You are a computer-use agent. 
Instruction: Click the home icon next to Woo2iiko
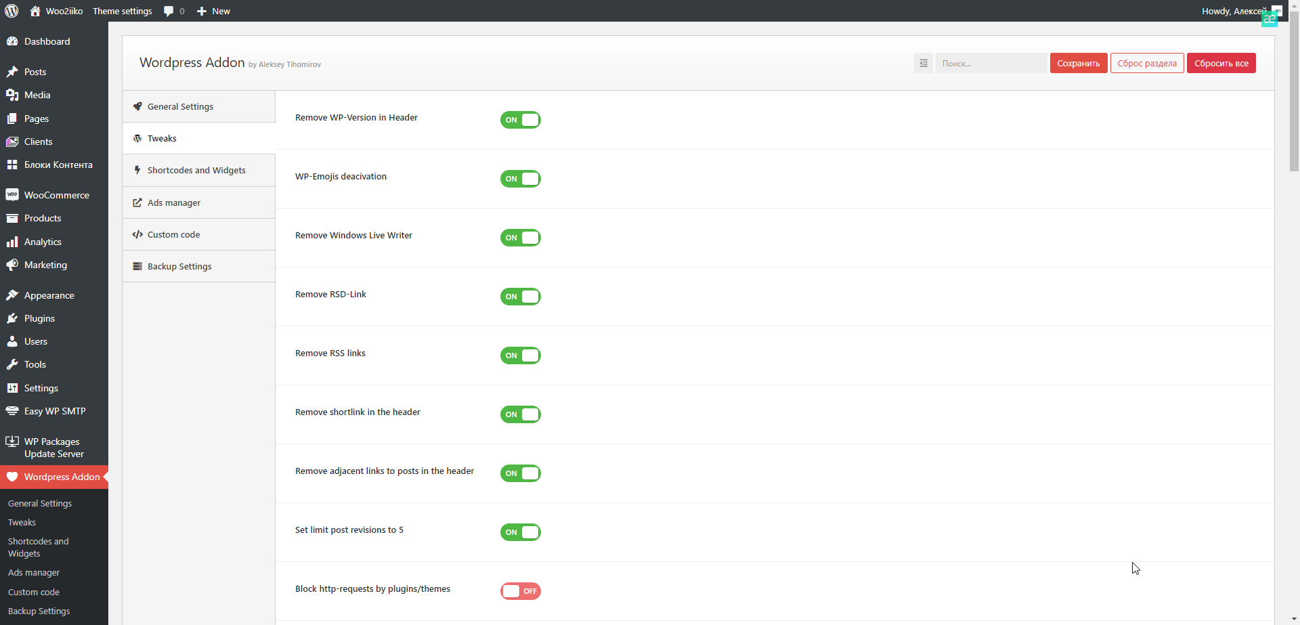[35, 11]
